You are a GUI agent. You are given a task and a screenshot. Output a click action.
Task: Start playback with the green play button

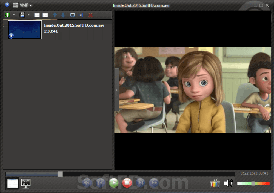(114, 183)
